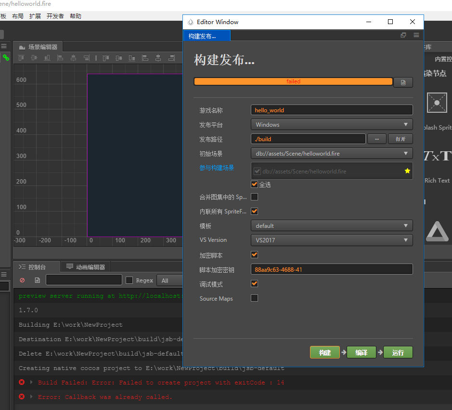Click the align left edges icon
Image resolution: width=452 pixels, height=410 pixels.
(x=60, y=58)
